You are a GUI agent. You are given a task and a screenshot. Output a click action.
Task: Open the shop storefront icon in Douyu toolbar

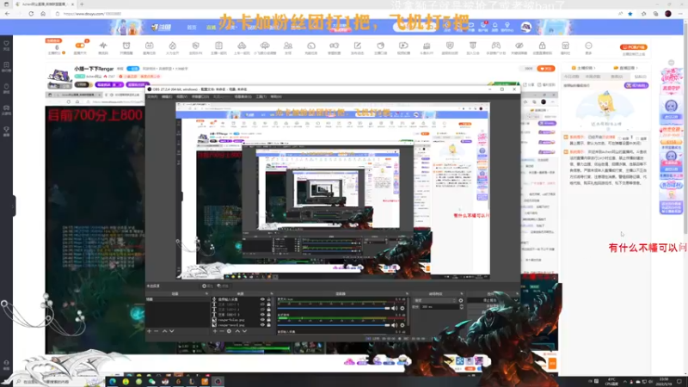565,46
